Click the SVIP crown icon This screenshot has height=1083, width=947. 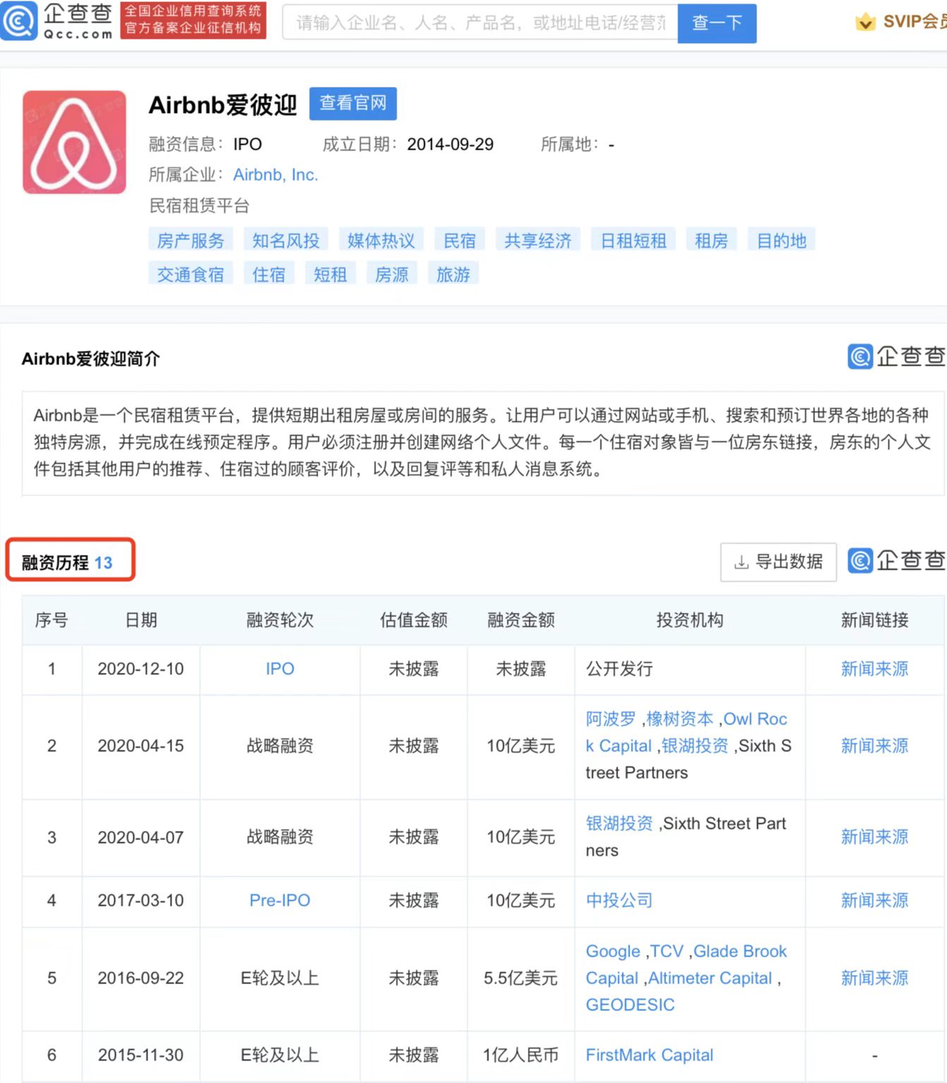click(x=865, y=22)
